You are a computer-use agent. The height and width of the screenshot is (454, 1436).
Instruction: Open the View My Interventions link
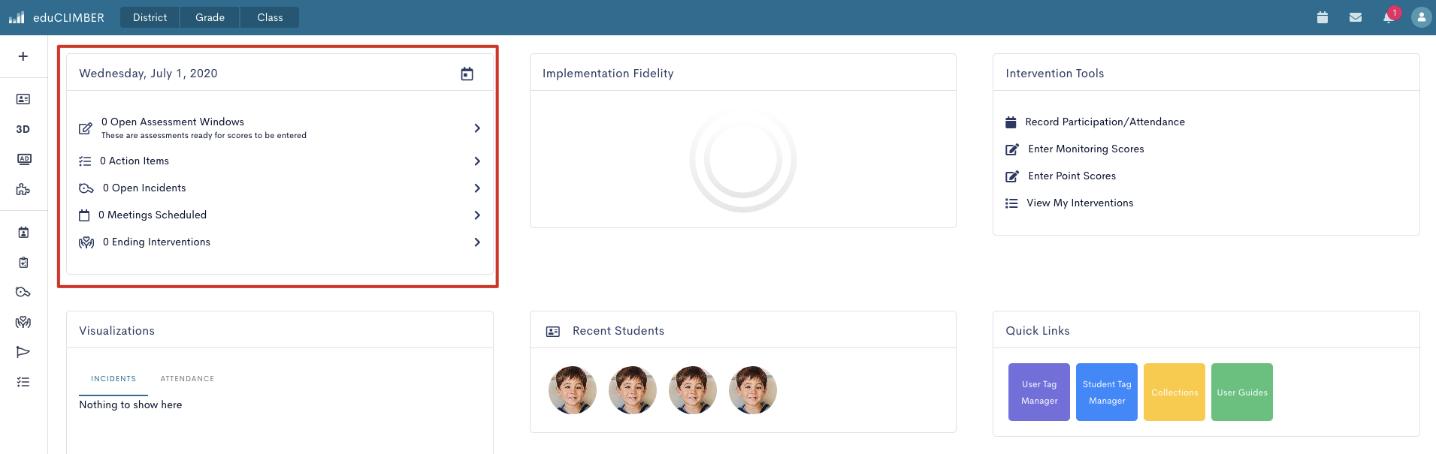tap(1080, 203)
